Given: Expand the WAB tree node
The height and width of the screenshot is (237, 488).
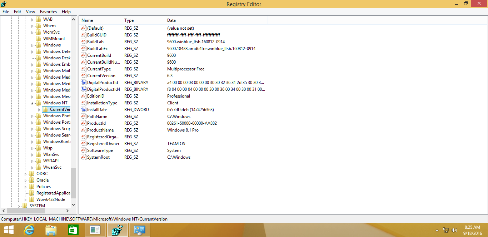Looking at the screenshot, I should click(x=33, y=20).
